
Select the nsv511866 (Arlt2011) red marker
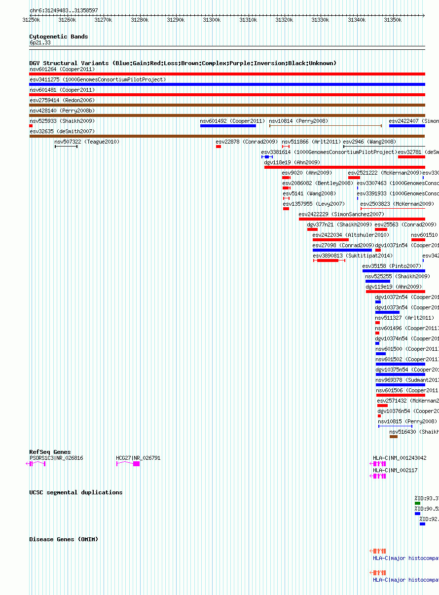point(286,147)
